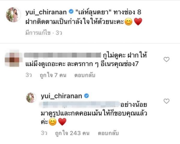Click the 3ว timestamp beside มีการแก้ไข
Viewport: 180px width, 144px height.
pyautogui.click(x=59, y=33)
